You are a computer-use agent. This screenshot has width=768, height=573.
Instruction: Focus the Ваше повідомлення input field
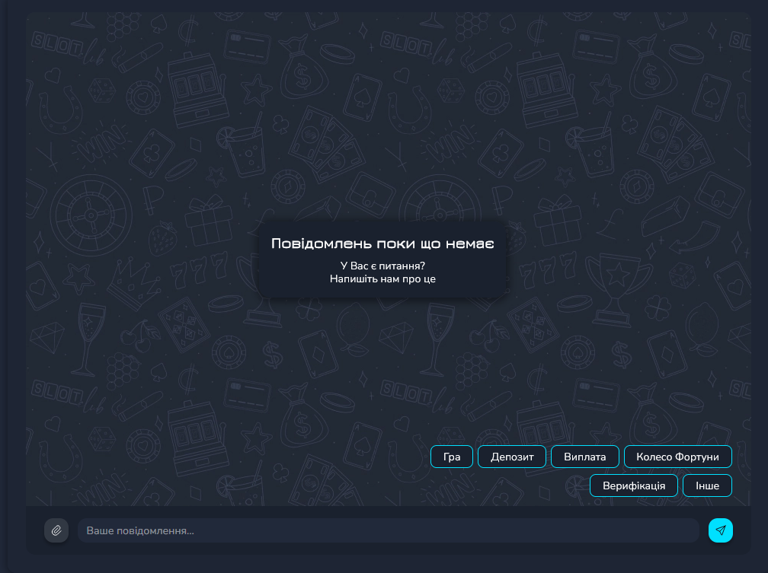click(x=388, y=530)
